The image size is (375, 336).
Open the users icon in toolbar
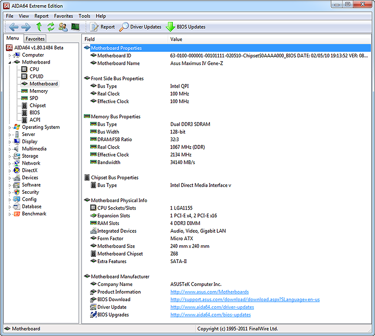[63, 27]
